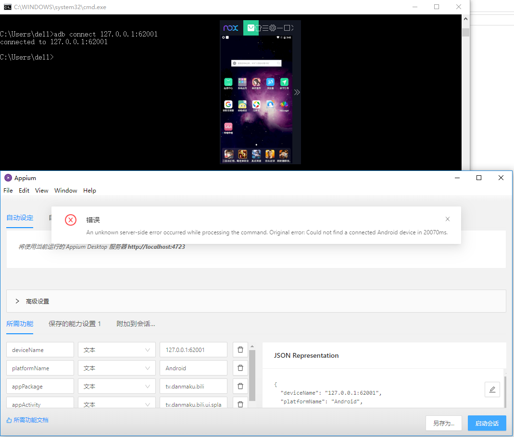Open the 所需功能文档 documentation link

click(x=30, y=420)
